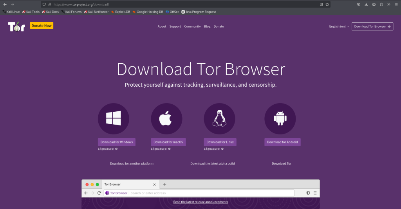Click the mockup browser reload icon
The image size is (401, 209).
99,193
